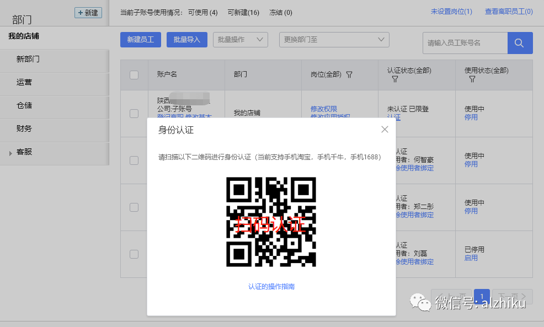This screenshot has height=327, width=544.
Task: Click the 已停用 status text
Action: pos(474,250)
